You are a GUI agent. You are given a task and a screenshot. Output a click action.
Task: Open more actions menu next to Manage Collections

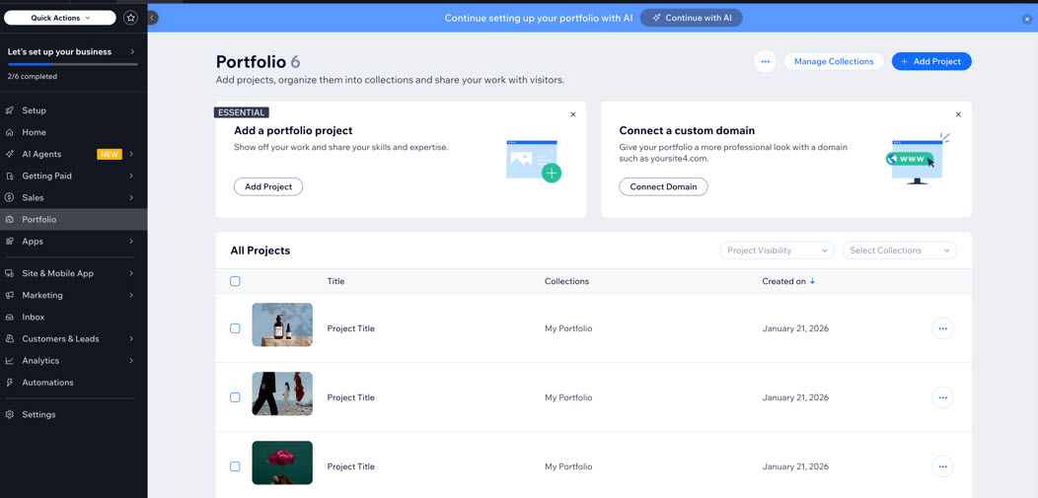[766, 61]
